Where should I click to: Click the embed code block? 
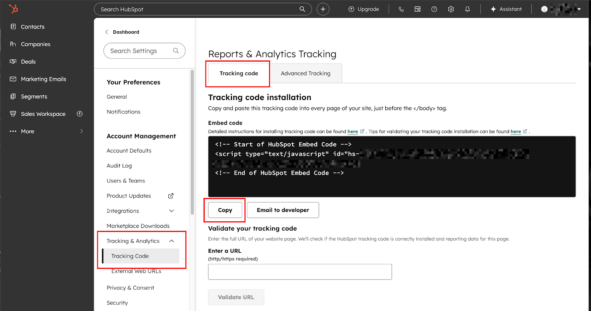(x=392, y=167)
